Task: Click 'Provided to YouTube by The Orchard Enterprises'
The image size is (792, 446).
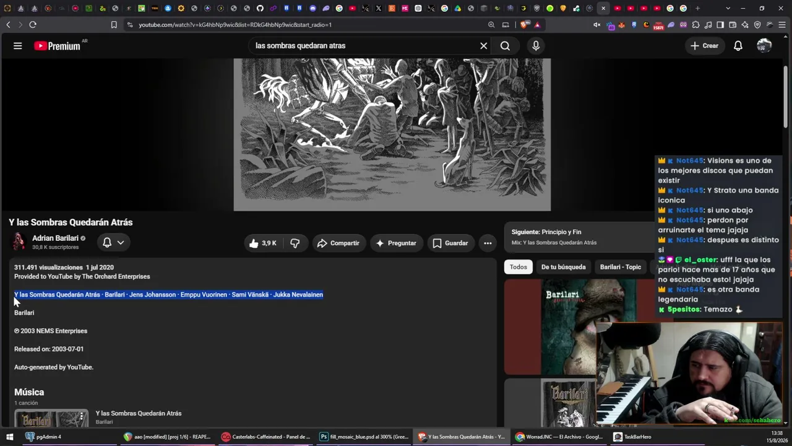Action: coord(82,277)
